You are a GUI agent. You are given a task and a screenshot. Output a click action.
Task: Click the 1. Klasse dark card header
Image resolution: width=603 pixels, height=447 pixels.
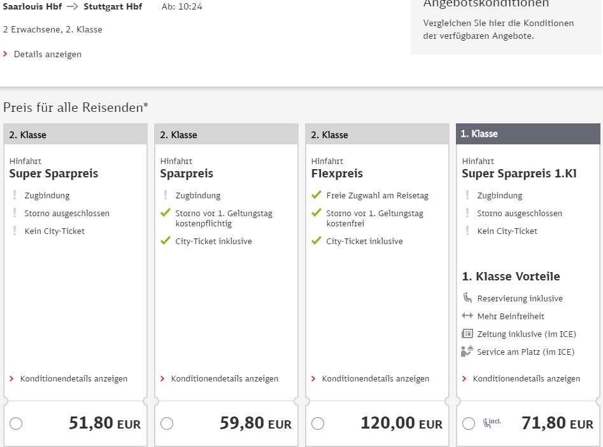tap(528, 134)
